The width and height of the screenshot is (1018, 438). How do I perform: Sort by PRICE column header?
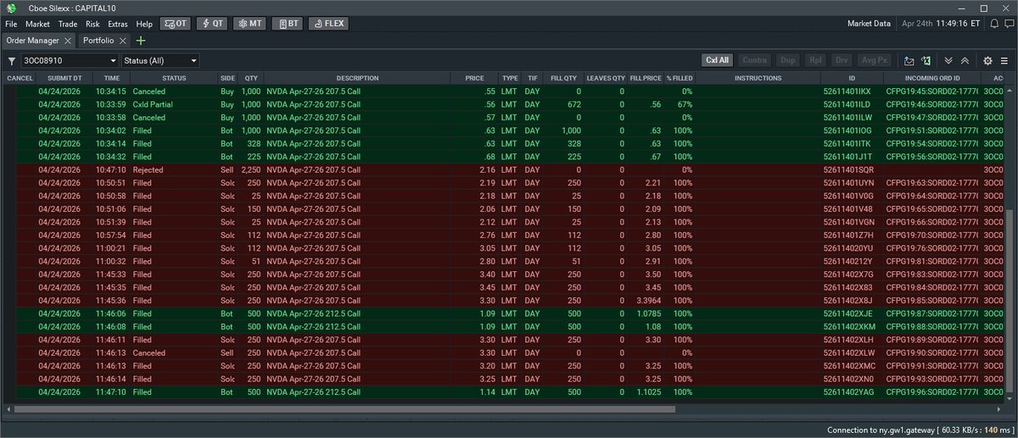coord(474,78)
